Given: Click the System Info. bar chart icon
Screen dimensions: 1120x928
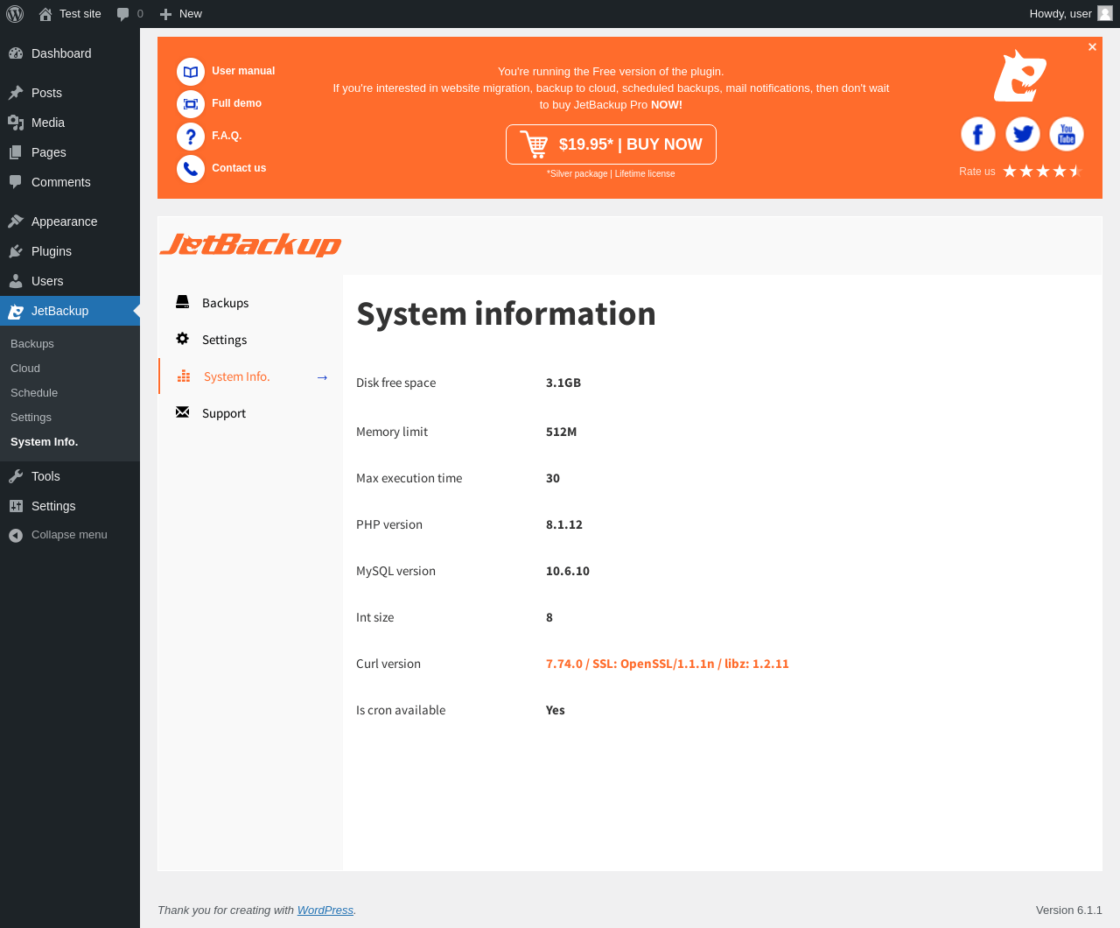Looking at the screenshot, I should (184, 376).
